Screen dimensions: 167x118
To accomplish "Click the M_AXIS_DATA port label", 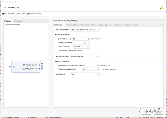I will [30, 65].
